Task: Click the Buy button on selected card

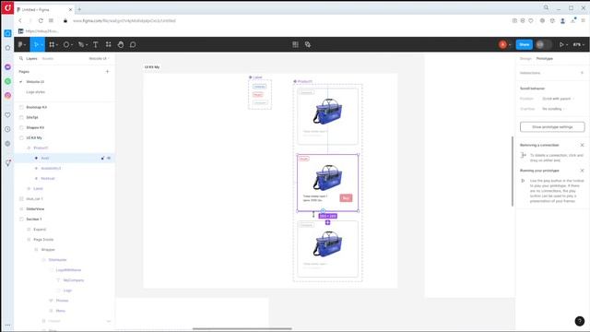Action: pos(346,198)
